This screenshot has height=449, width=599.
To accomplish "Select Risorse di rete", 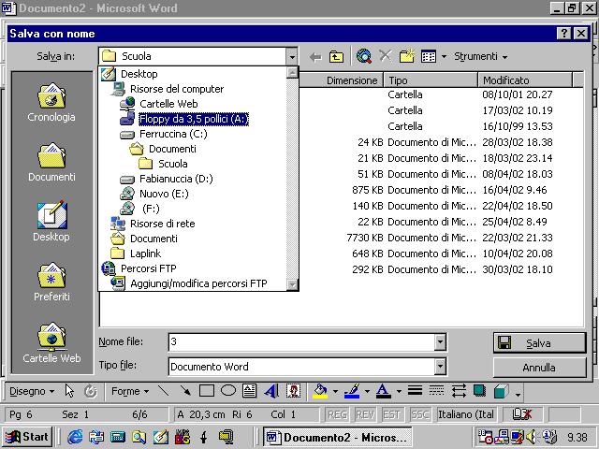I will coord(162,224).
